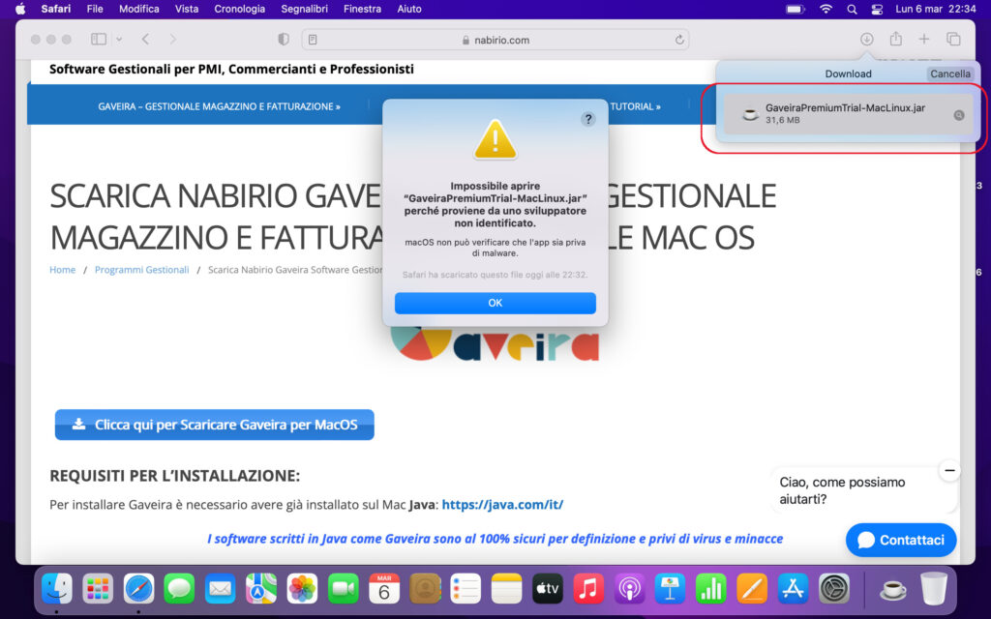Open the Modifica menu
Image resolution: width=991 pixels, height=619 pixels.
pyautogui.click(x=139, y=9)
